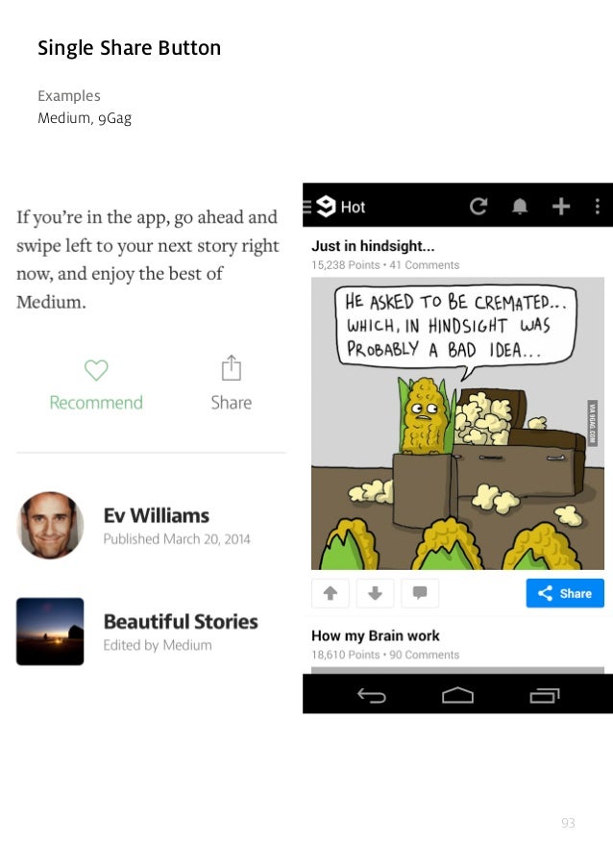Tap the cremated corn comic image
613x868 pixels.
point(457,424)
